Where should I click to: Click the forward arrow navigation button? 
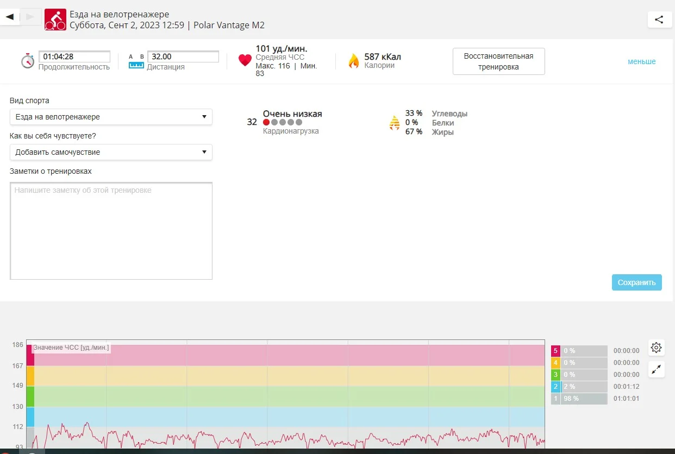(x=30, y=17)
